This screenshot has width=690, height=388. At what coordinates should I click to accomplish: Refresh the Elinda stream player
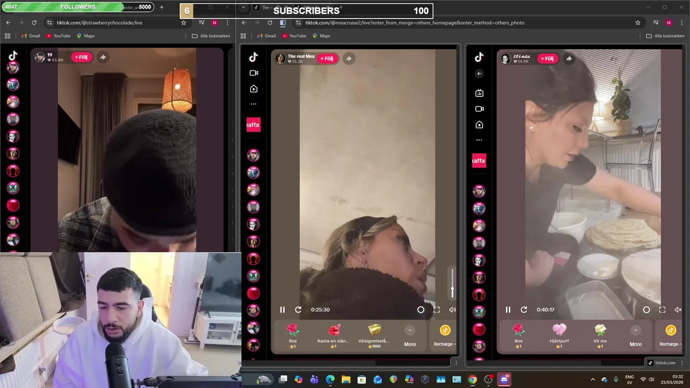pos(523,310)
